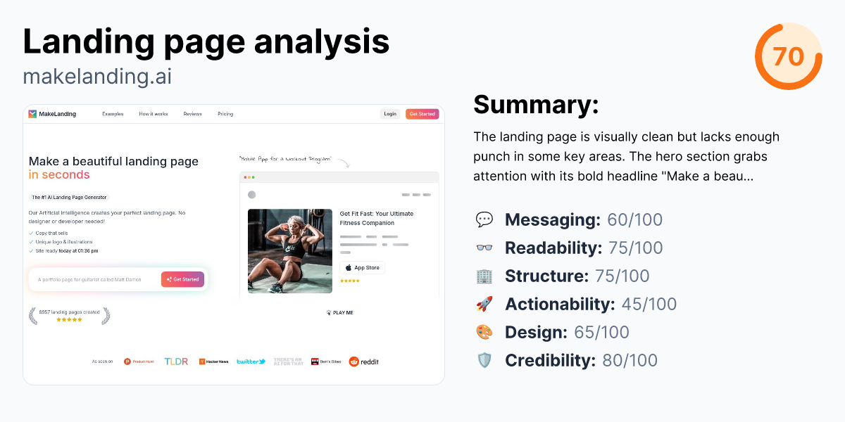Click the Twitter bird icon

click(262, 361)
